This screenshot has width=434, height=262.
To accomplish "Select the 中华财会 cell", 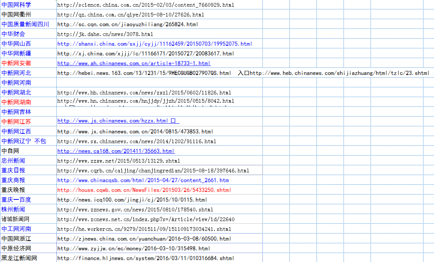I will (x=28, y=34).
